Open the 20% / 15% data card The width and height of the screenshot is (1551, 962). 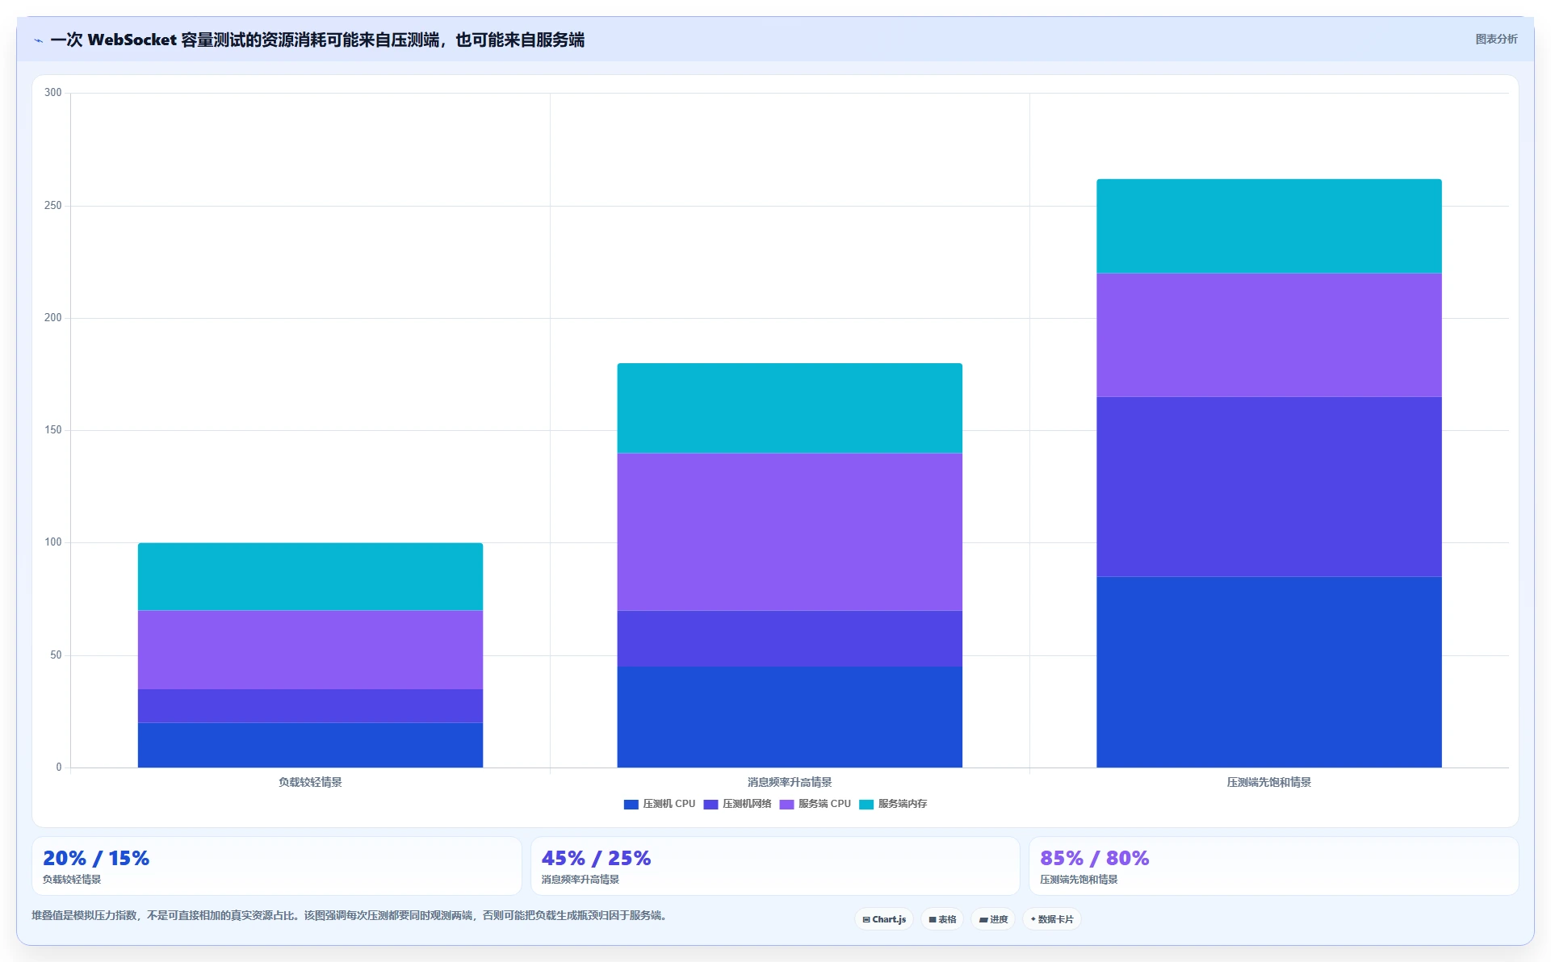pos(276,866)
